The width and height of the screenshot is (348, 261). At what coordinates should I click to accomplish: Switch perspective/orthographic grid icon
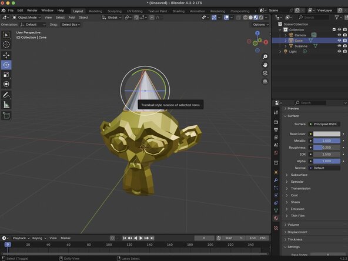265,82
